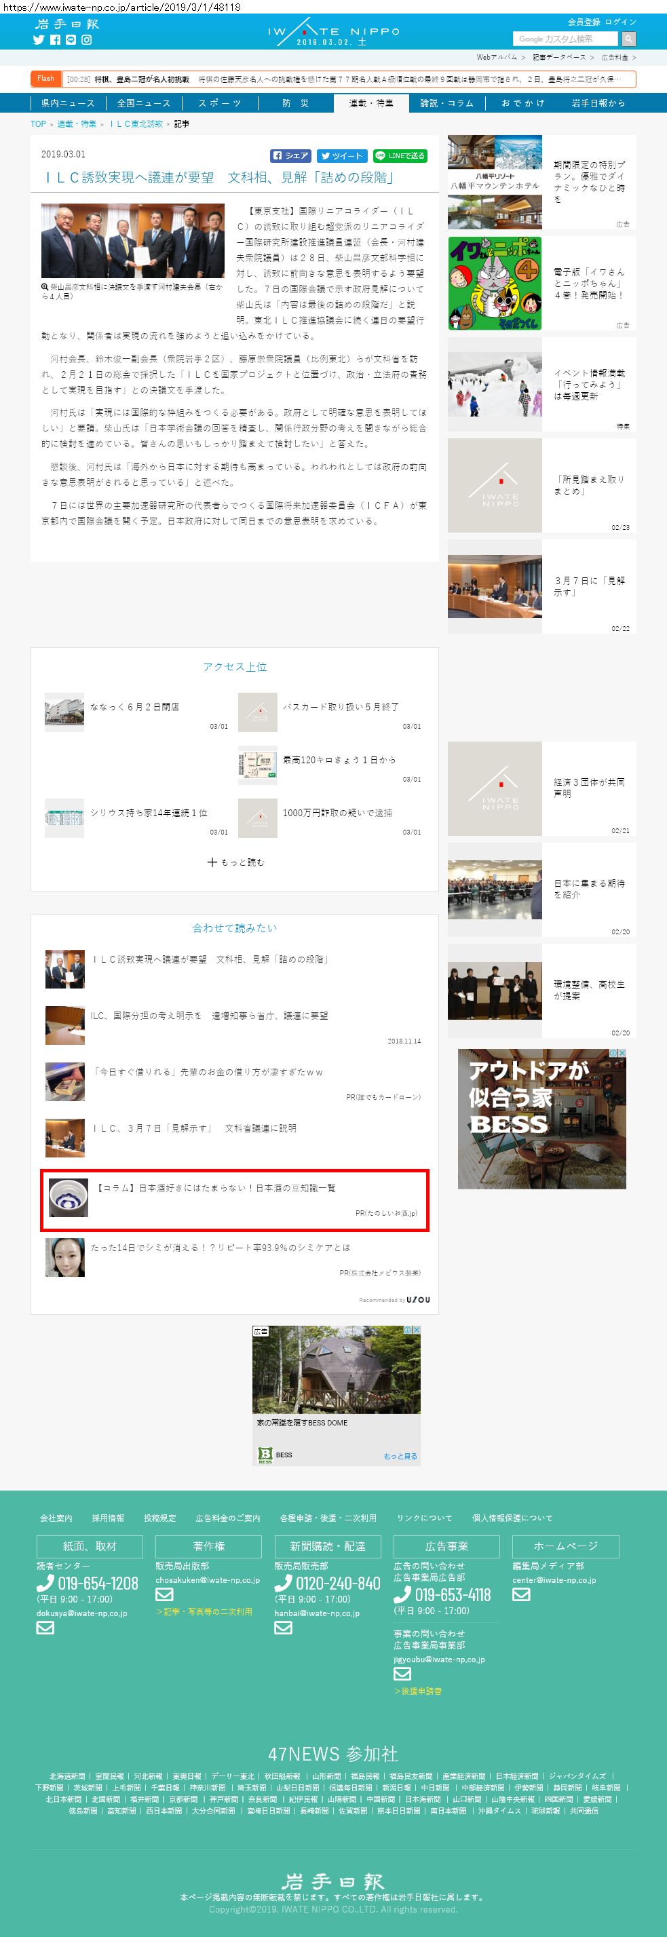Image resolution: width=667 pixels, height=1937 pixels.
Task: Open the Instagram icon in the header
Action: [86, 40]
